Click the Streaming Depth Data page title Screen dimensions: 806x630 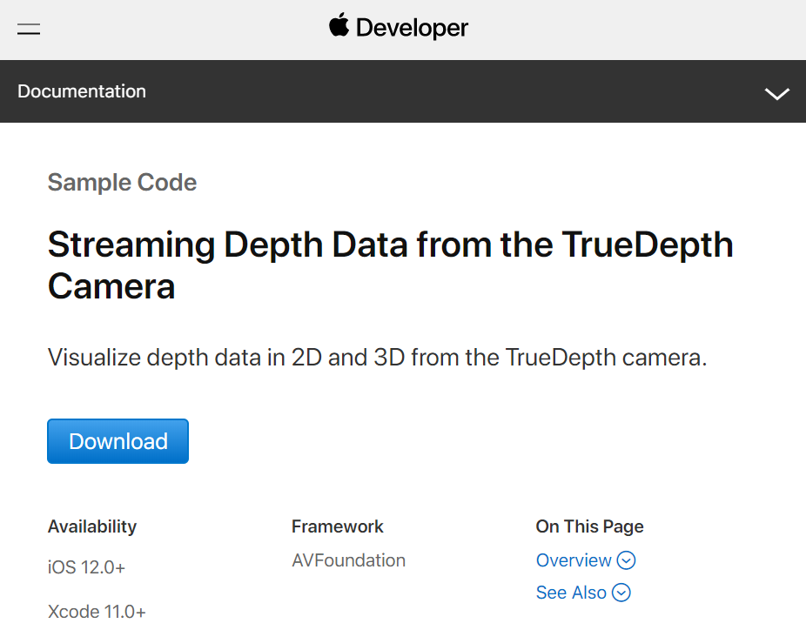pos(391,265)
